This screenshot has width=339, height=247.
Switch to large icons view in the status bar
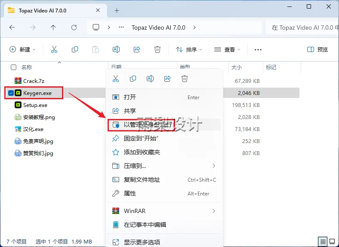332,241
